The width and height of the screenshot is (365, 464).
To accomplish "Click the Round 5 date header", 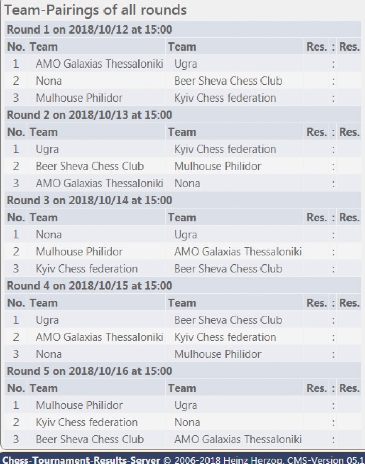I will [90, 371].
